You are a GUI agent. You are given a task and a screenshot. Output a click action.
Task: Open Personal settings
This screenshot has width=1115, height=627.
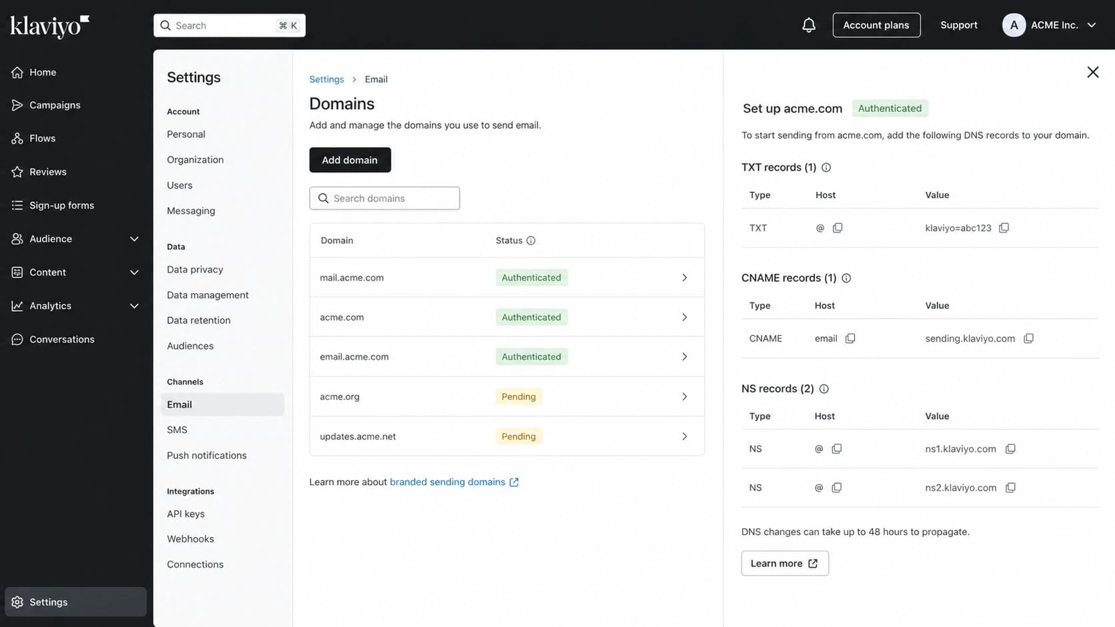[186, 134]
